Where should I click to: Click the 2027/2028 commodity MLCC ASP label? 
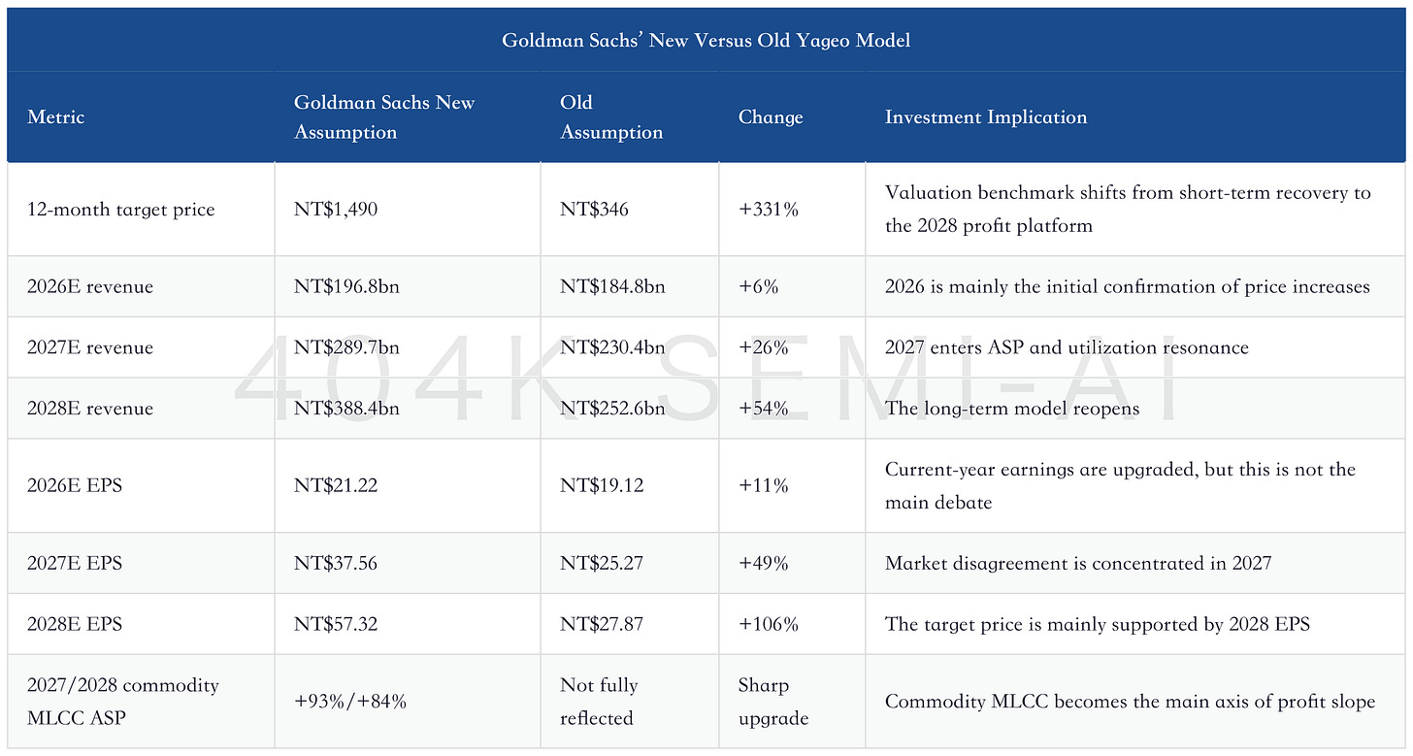coord(123,702)
